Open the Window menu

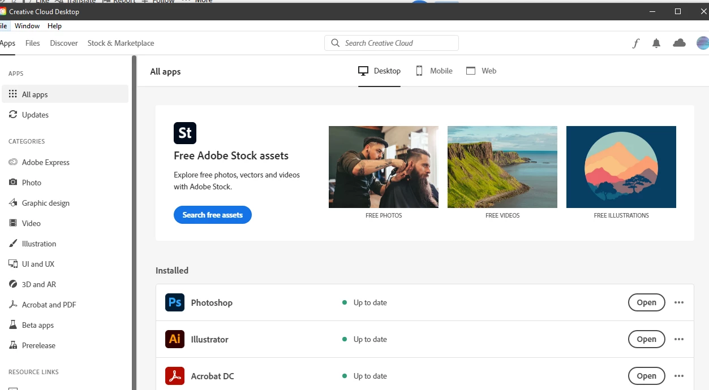point(27,26)
